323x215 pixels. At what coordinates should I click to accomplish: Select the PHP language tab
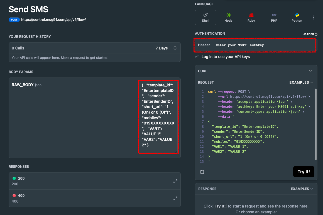274,17
